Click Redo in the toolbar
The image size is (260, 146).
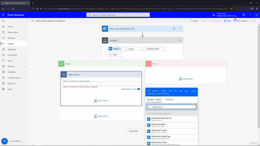click(x=203, y=21)
